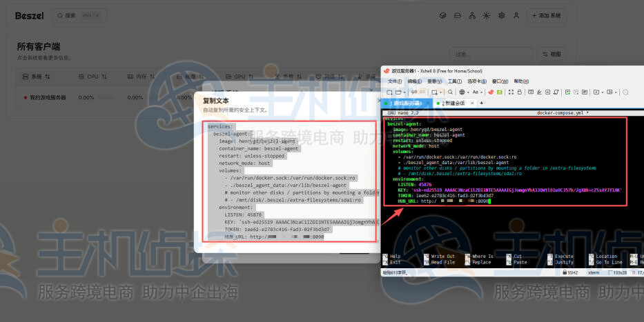Click the cube containers icon in Beszel header

click(x=442, y=16)
